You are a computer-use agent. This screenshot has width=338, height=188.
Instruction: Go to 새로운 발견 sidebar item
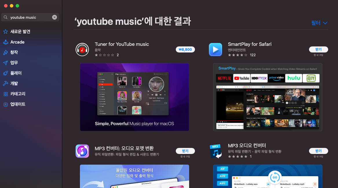[20, 31]
